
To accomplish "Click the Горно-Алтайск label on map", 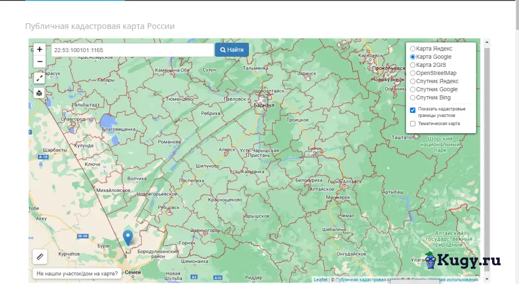I will click(x=345, y=182).
